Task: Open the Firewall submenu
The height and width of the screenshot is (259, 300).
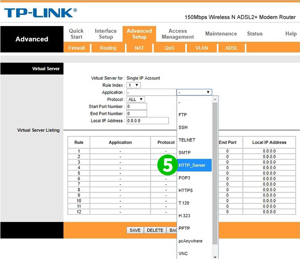Action: pyautogui.click(x=77, y=48)
